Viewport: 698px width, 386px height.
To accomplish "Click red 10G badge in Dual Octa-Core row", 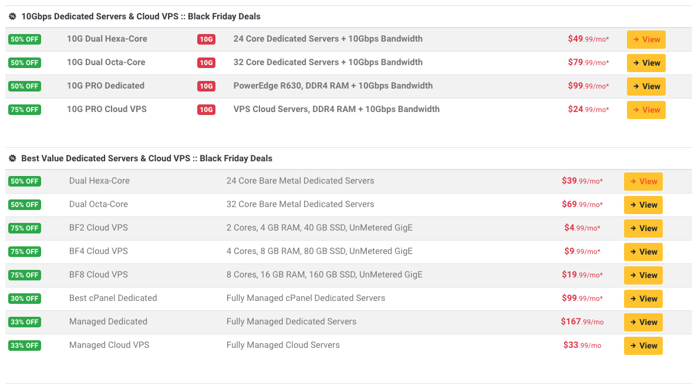I will point(206,63).
